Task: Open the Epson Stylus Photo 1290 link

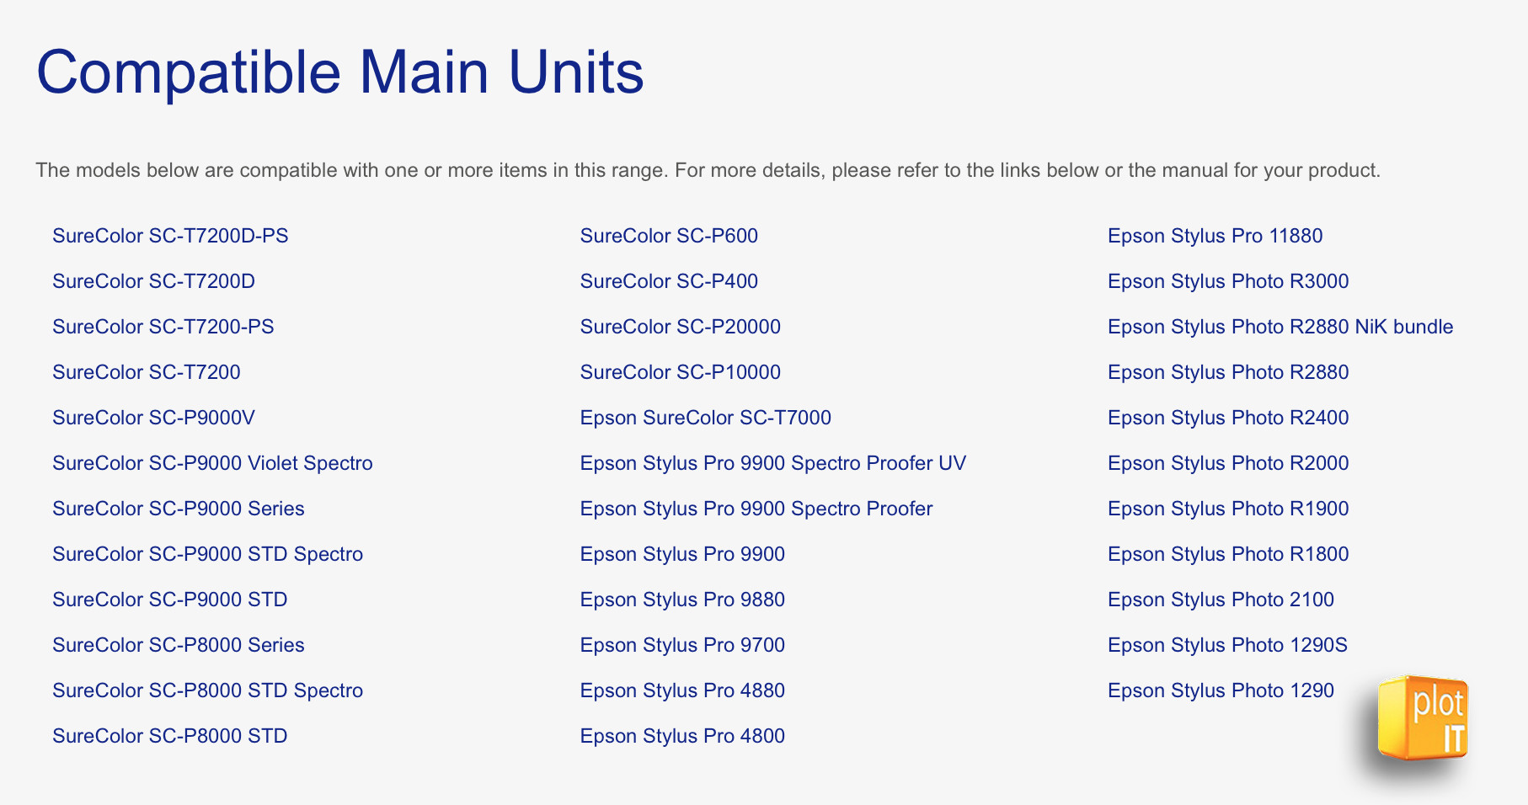Action: coord(1221,690)
